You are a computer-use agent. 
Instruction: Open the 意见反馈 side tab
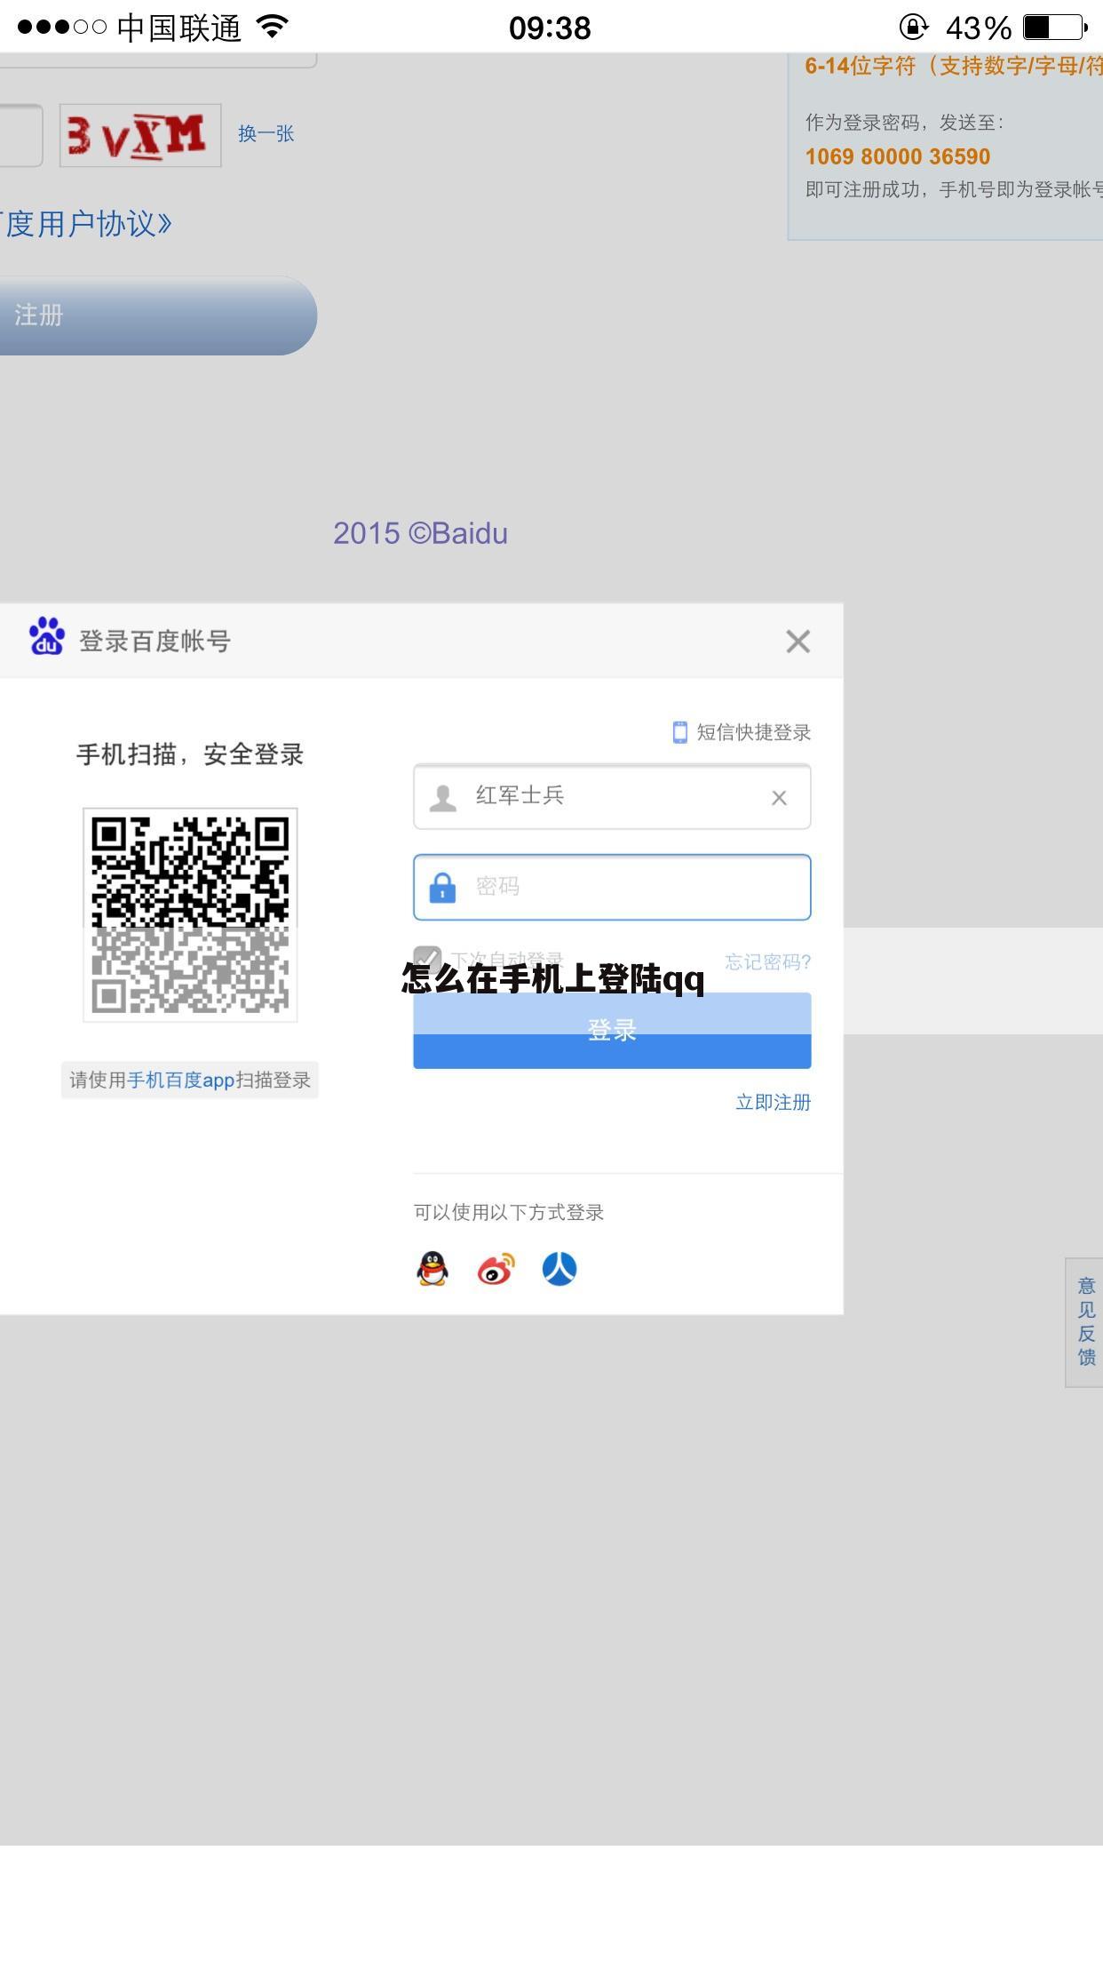[x=1085, y=1321]
